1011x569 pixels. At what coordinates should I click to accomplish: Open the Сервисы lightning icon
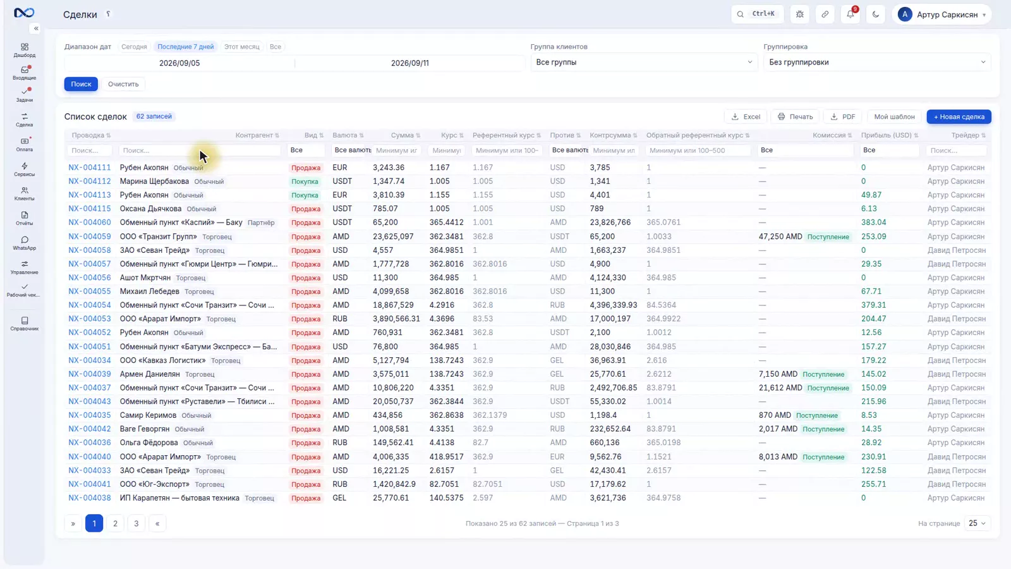pyautogui.click(x=24, y=169)
